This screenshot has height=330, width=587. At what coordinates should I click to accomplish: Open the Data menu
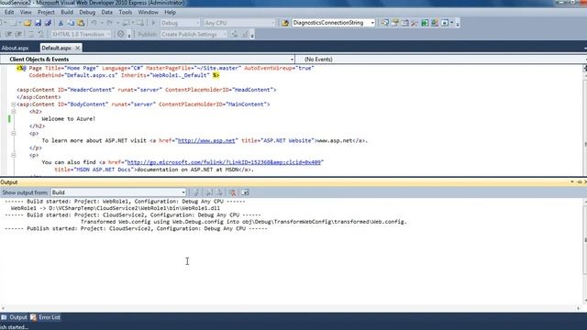[106, 12]
